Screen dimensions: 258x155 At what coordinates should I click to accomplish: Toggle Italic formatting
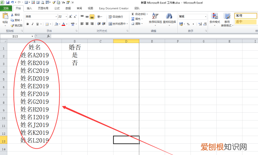click(x=33, y=24)
